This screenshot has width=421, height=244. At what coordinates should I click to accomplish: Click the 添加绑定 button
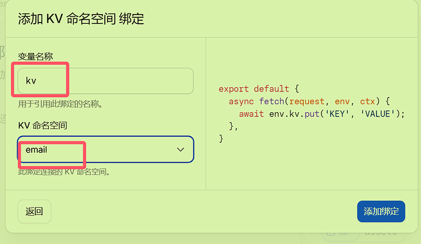pyautogui.click(x=381, y=211)
